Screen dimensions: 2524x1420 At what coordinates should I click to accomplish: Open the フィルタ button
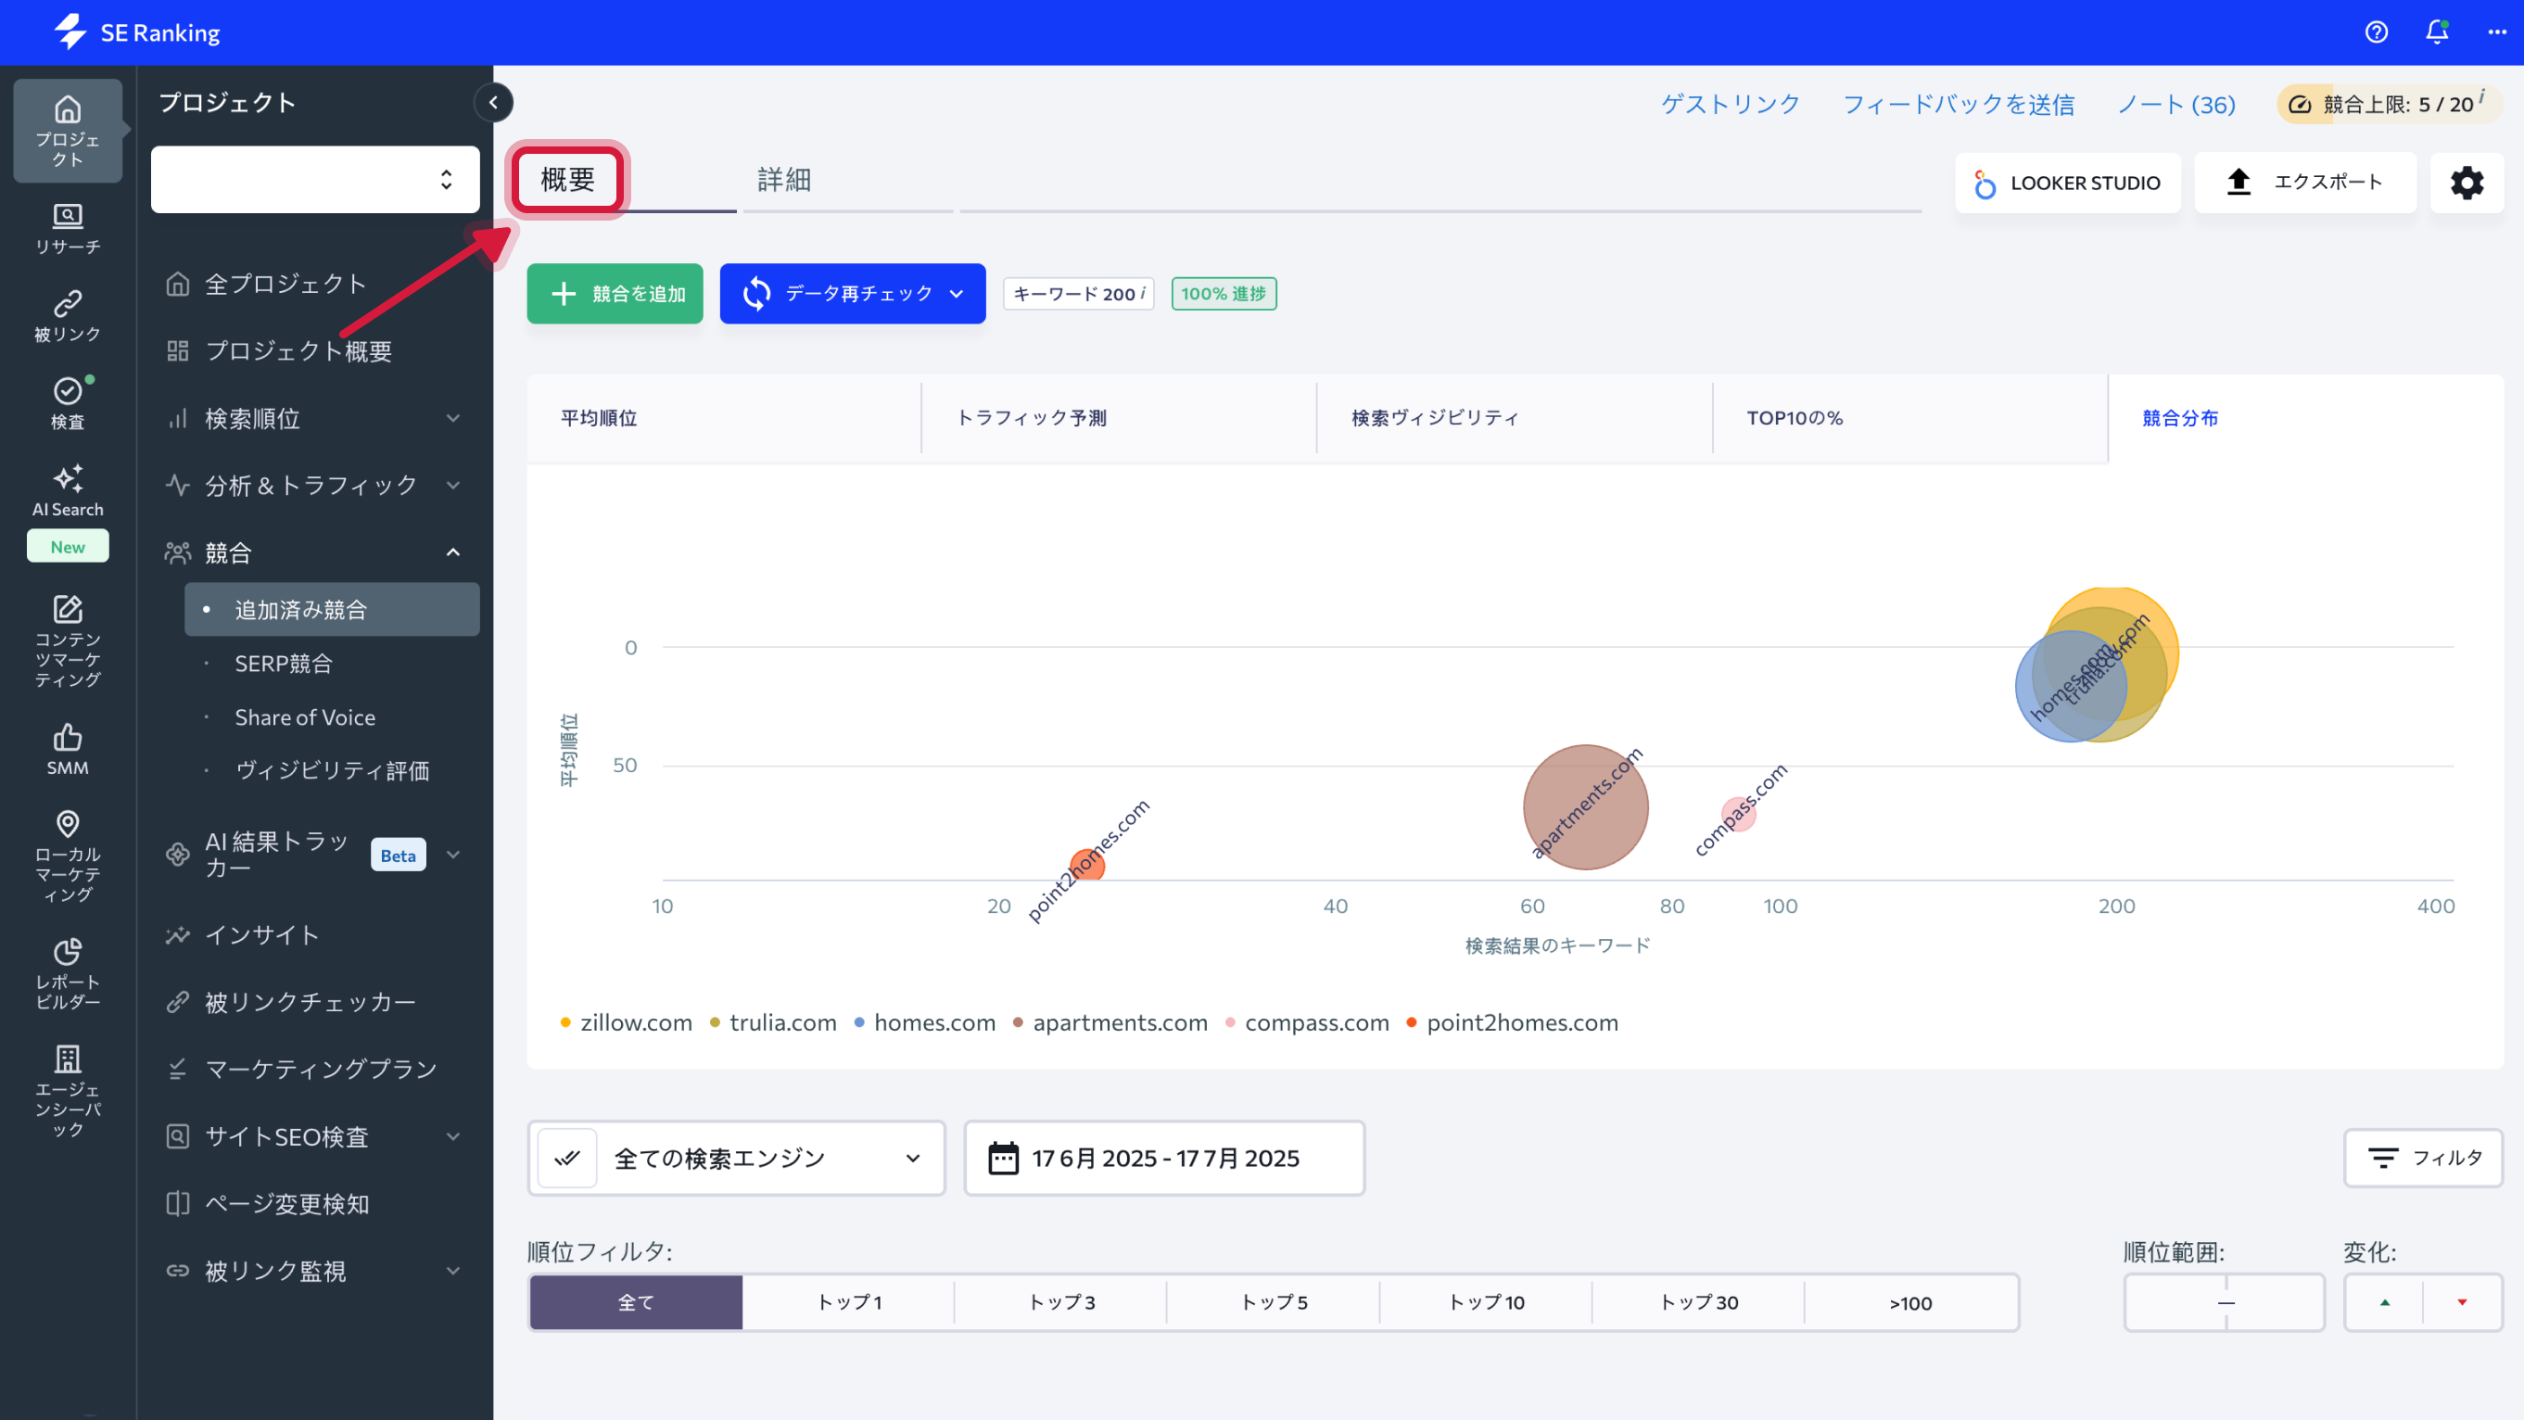[x=2423, y=1159]
